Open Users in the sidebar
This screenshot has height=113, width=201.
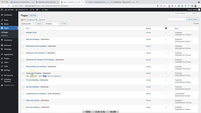click(x=6, y=62)
